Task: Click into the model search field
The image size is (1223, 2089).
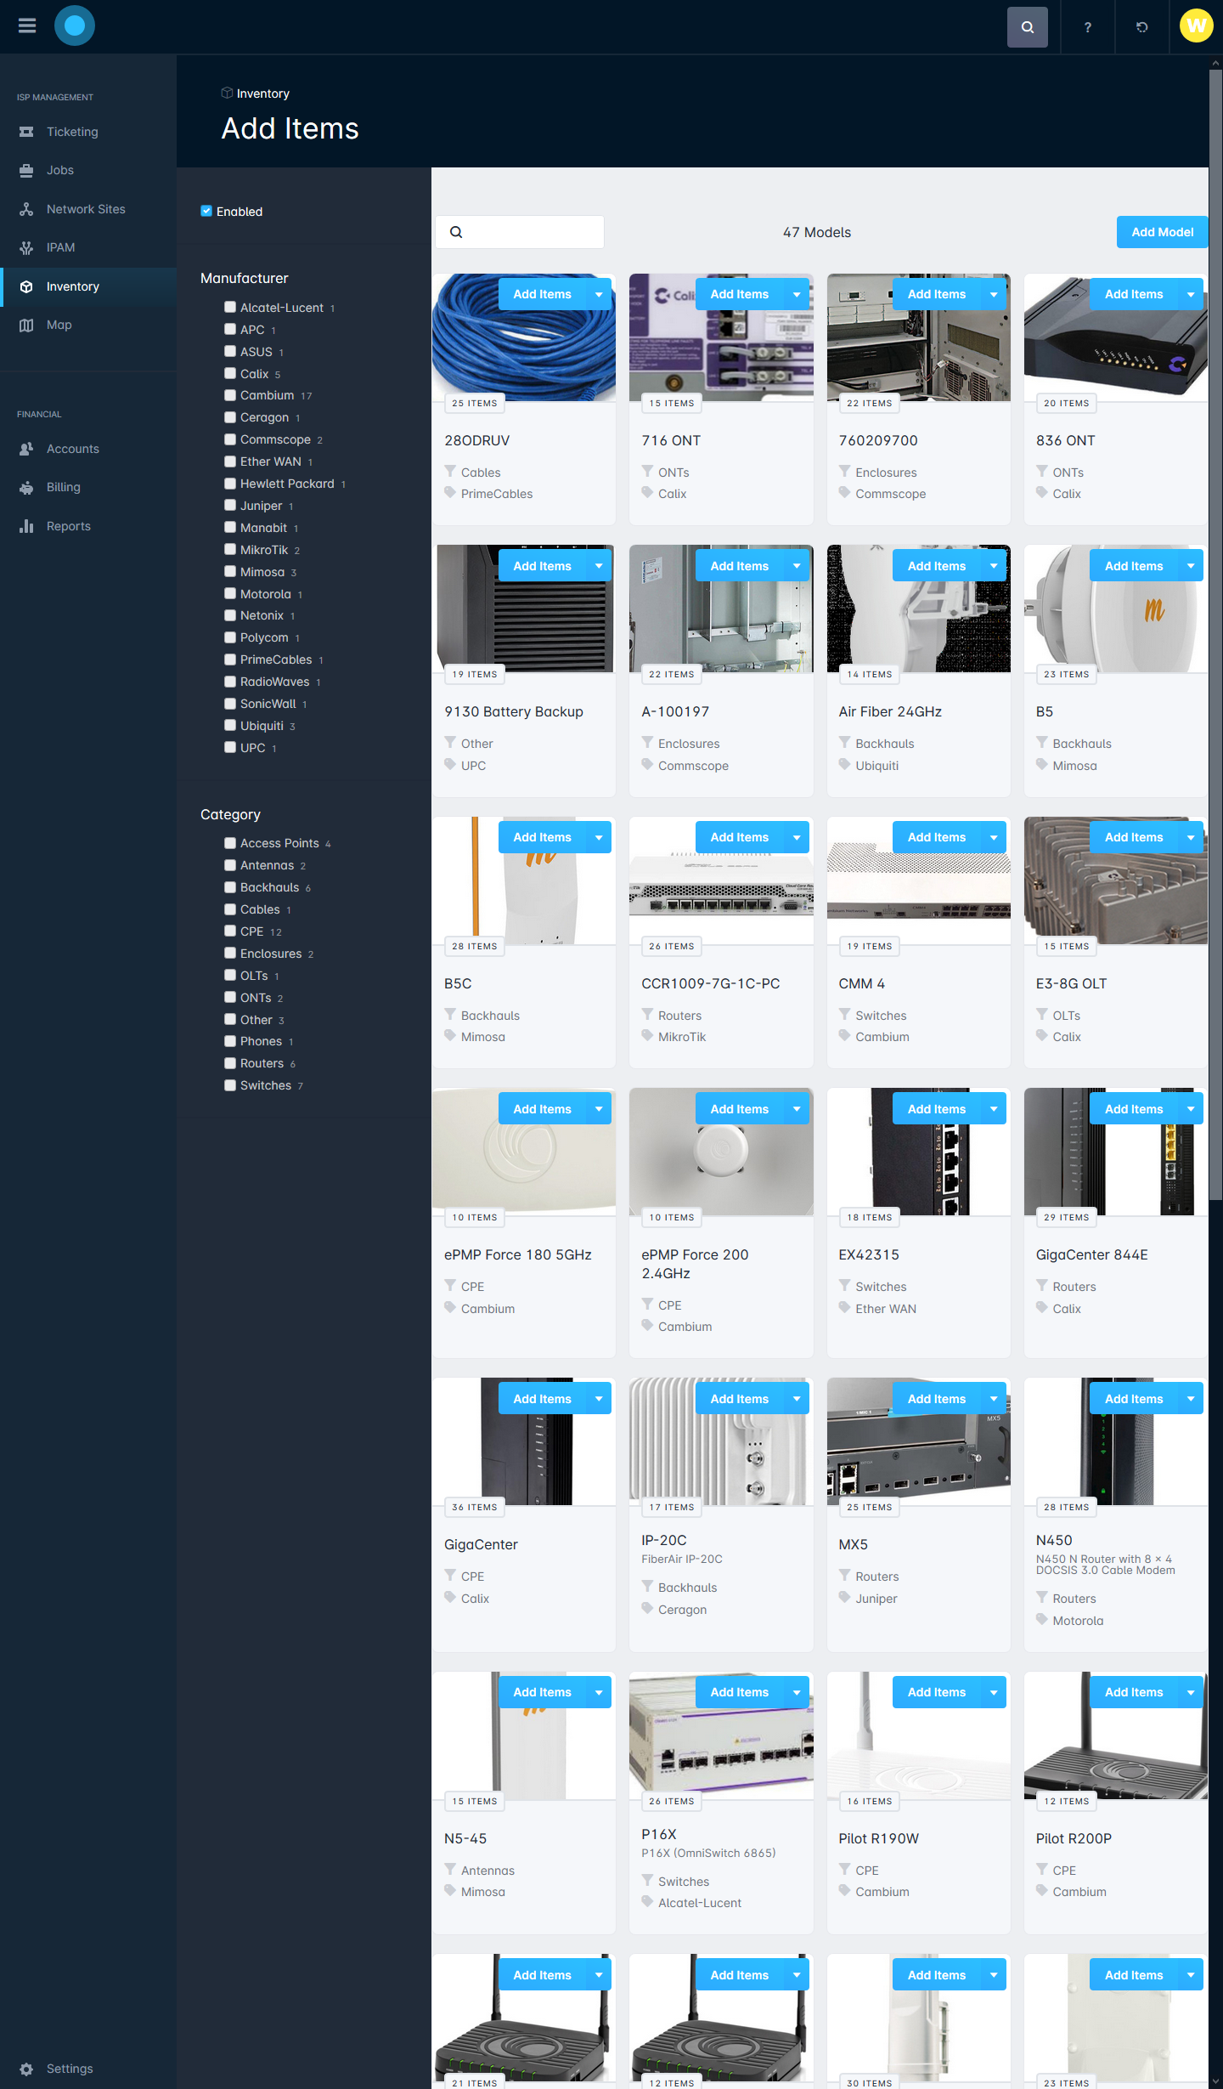Action: click(520, 232)
